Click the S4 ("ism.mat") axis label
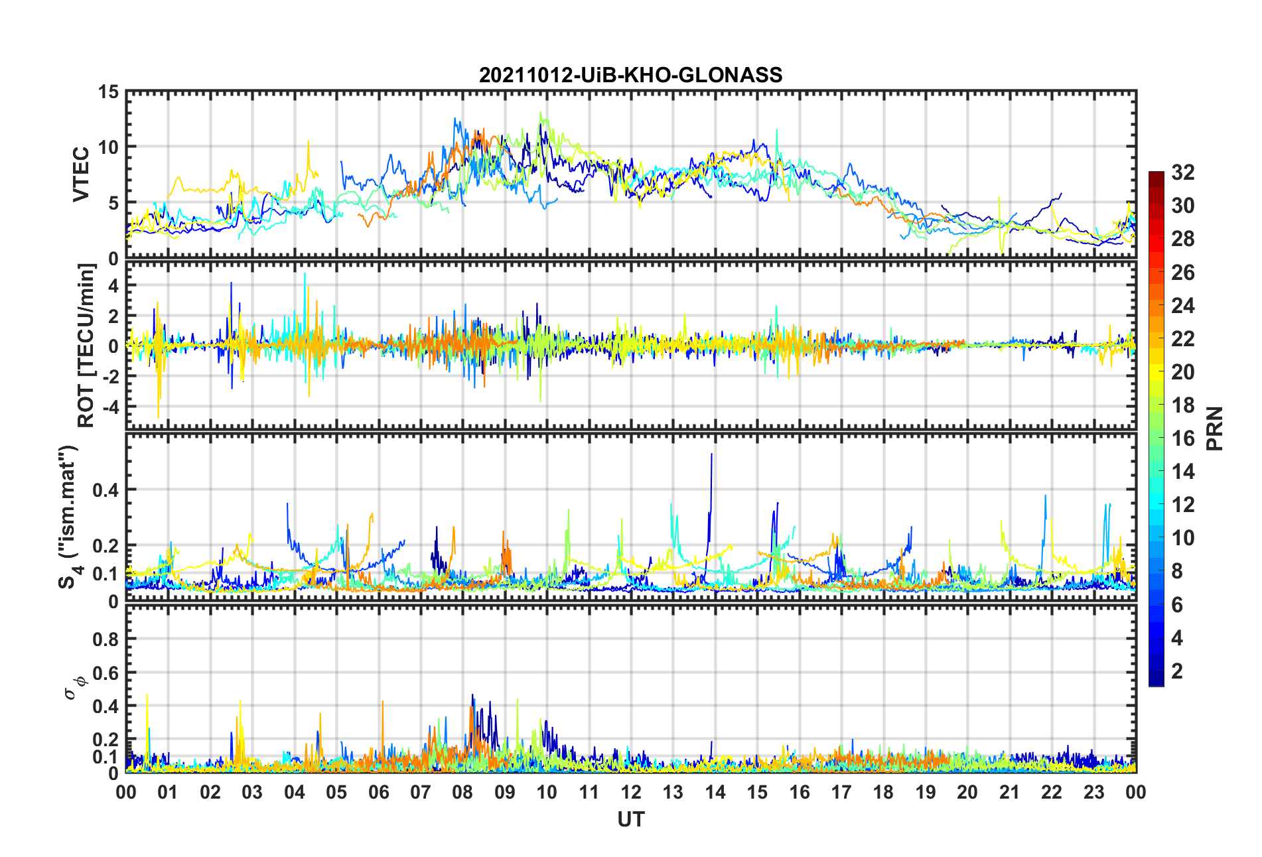This screenshot has height=857, width=1262. click(x=69, y=517)
